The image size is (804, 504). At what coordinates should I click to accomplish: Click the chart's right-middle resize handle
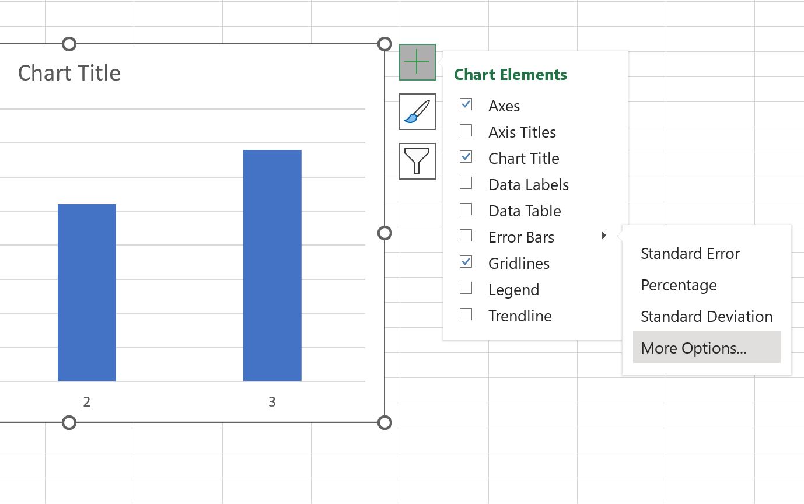pos(384,233)
